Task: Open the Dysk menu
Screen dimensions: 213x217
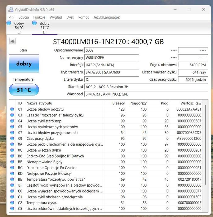Action: (x=70, y=17)
